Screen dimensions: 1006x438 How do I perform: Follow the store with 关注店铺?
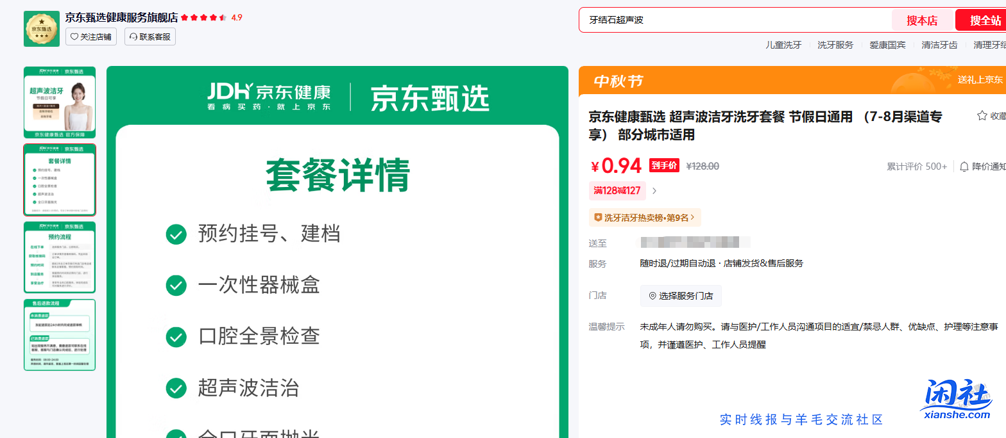tap(91, 37)
